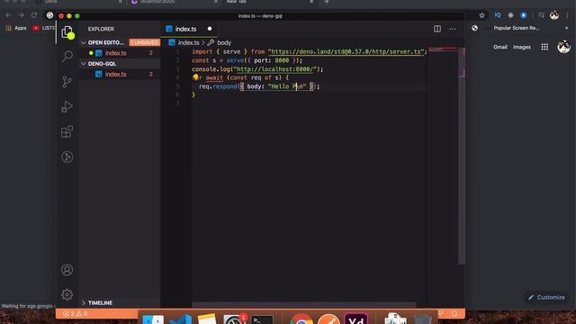Open Terminal from the Dock
This screenshot has width=576, height=324.
[x=262, y=319]
